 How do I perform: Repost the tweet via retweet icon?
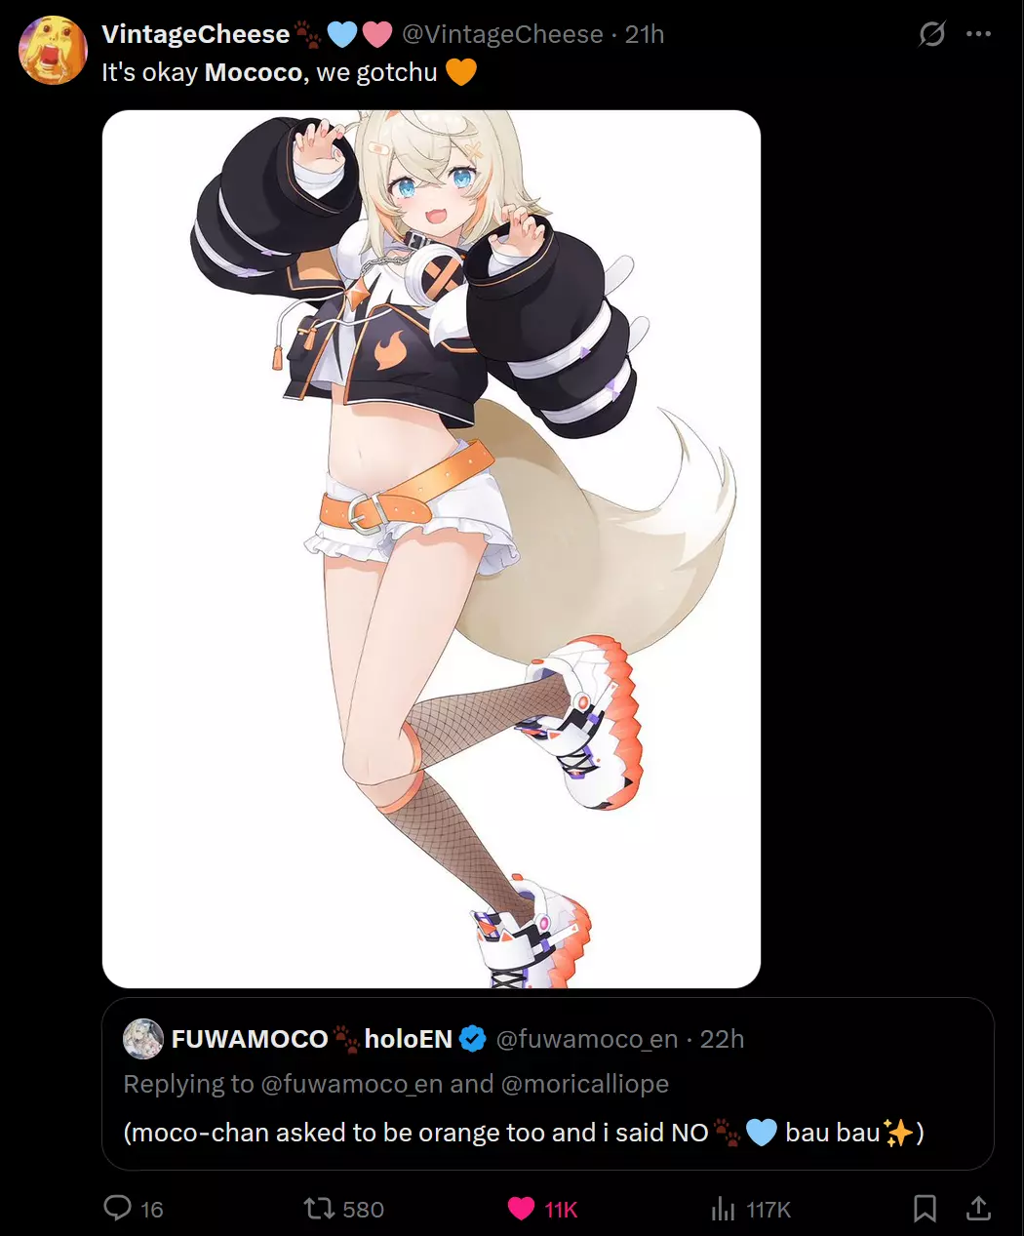point(319,1209)
